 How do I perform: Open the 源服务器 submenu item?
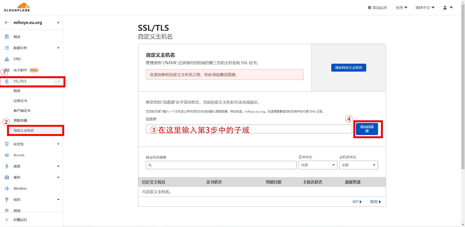point(20,120)
